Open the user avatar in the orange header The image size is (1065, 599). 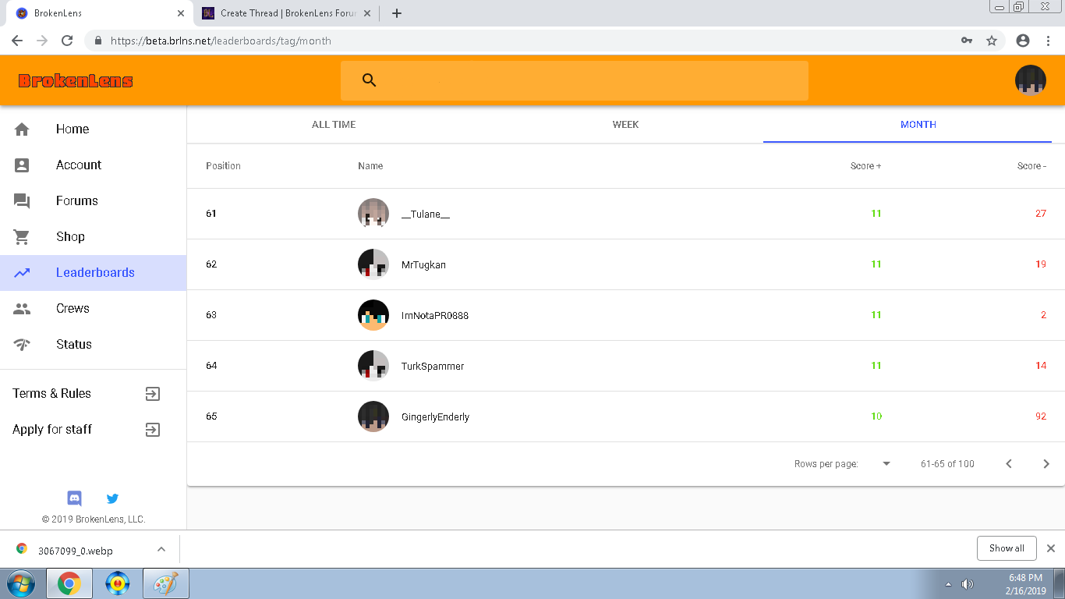(1030, 80)
